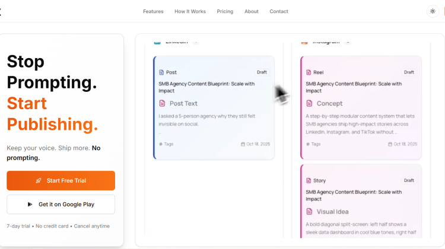This screenshot has width=445, height=249.
Task: Select the Reel card title text
Action: 354,87
